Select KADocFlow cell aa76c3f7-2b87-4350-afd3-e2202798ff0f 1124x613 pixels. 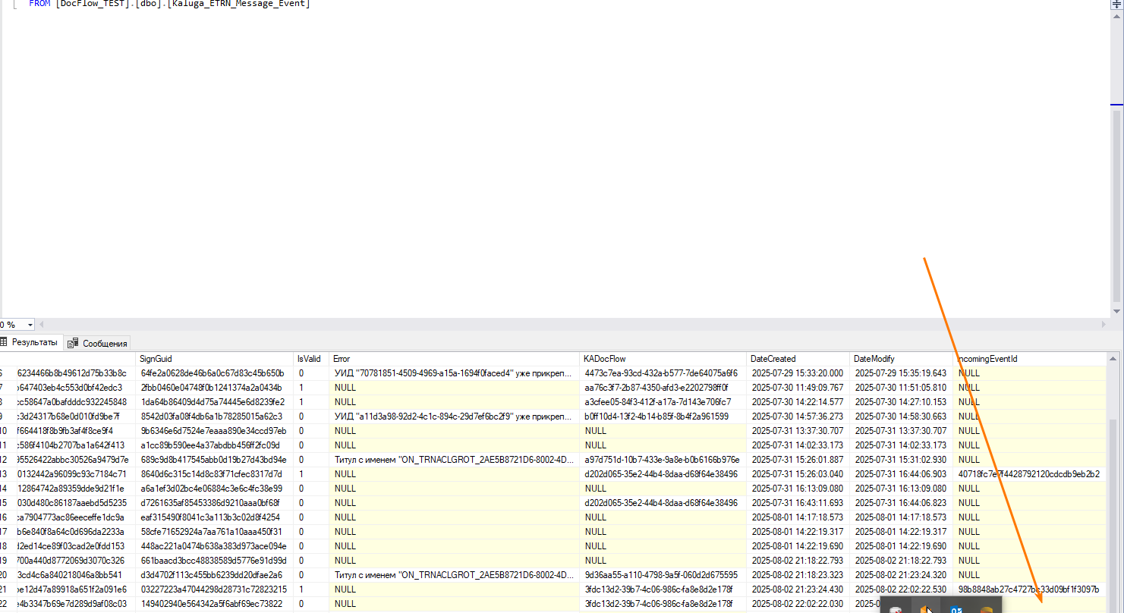664,388
